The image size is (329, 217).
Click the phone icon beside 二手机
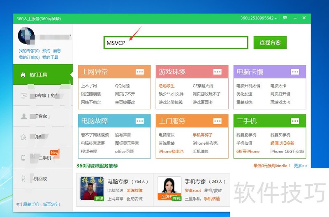click(23, 158)
